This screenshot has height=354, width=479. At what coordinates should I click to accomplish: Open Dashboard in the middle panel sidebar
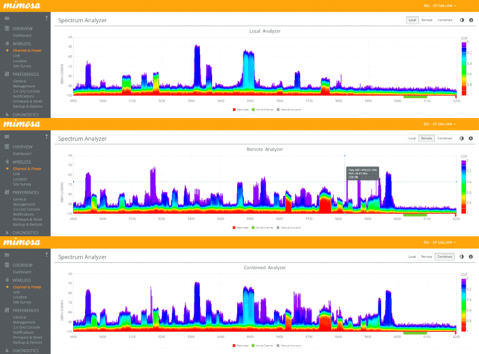pos(22,154)
